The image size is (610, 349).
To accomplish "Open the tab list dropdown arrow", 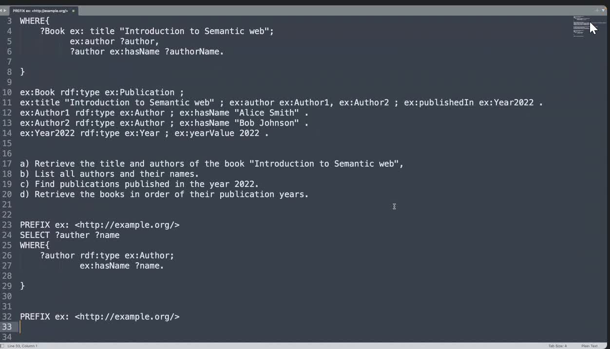I will point(604,10).
